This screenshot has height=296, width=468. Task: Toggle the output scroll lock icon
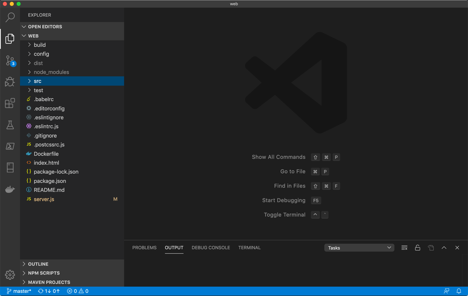coord(417,248)
